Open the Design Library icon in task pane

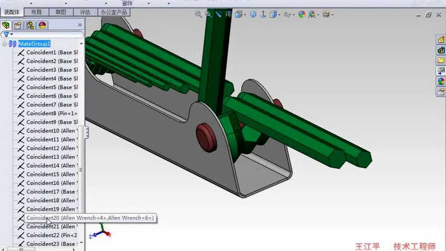pyautogui.click(x=441, y=50)
